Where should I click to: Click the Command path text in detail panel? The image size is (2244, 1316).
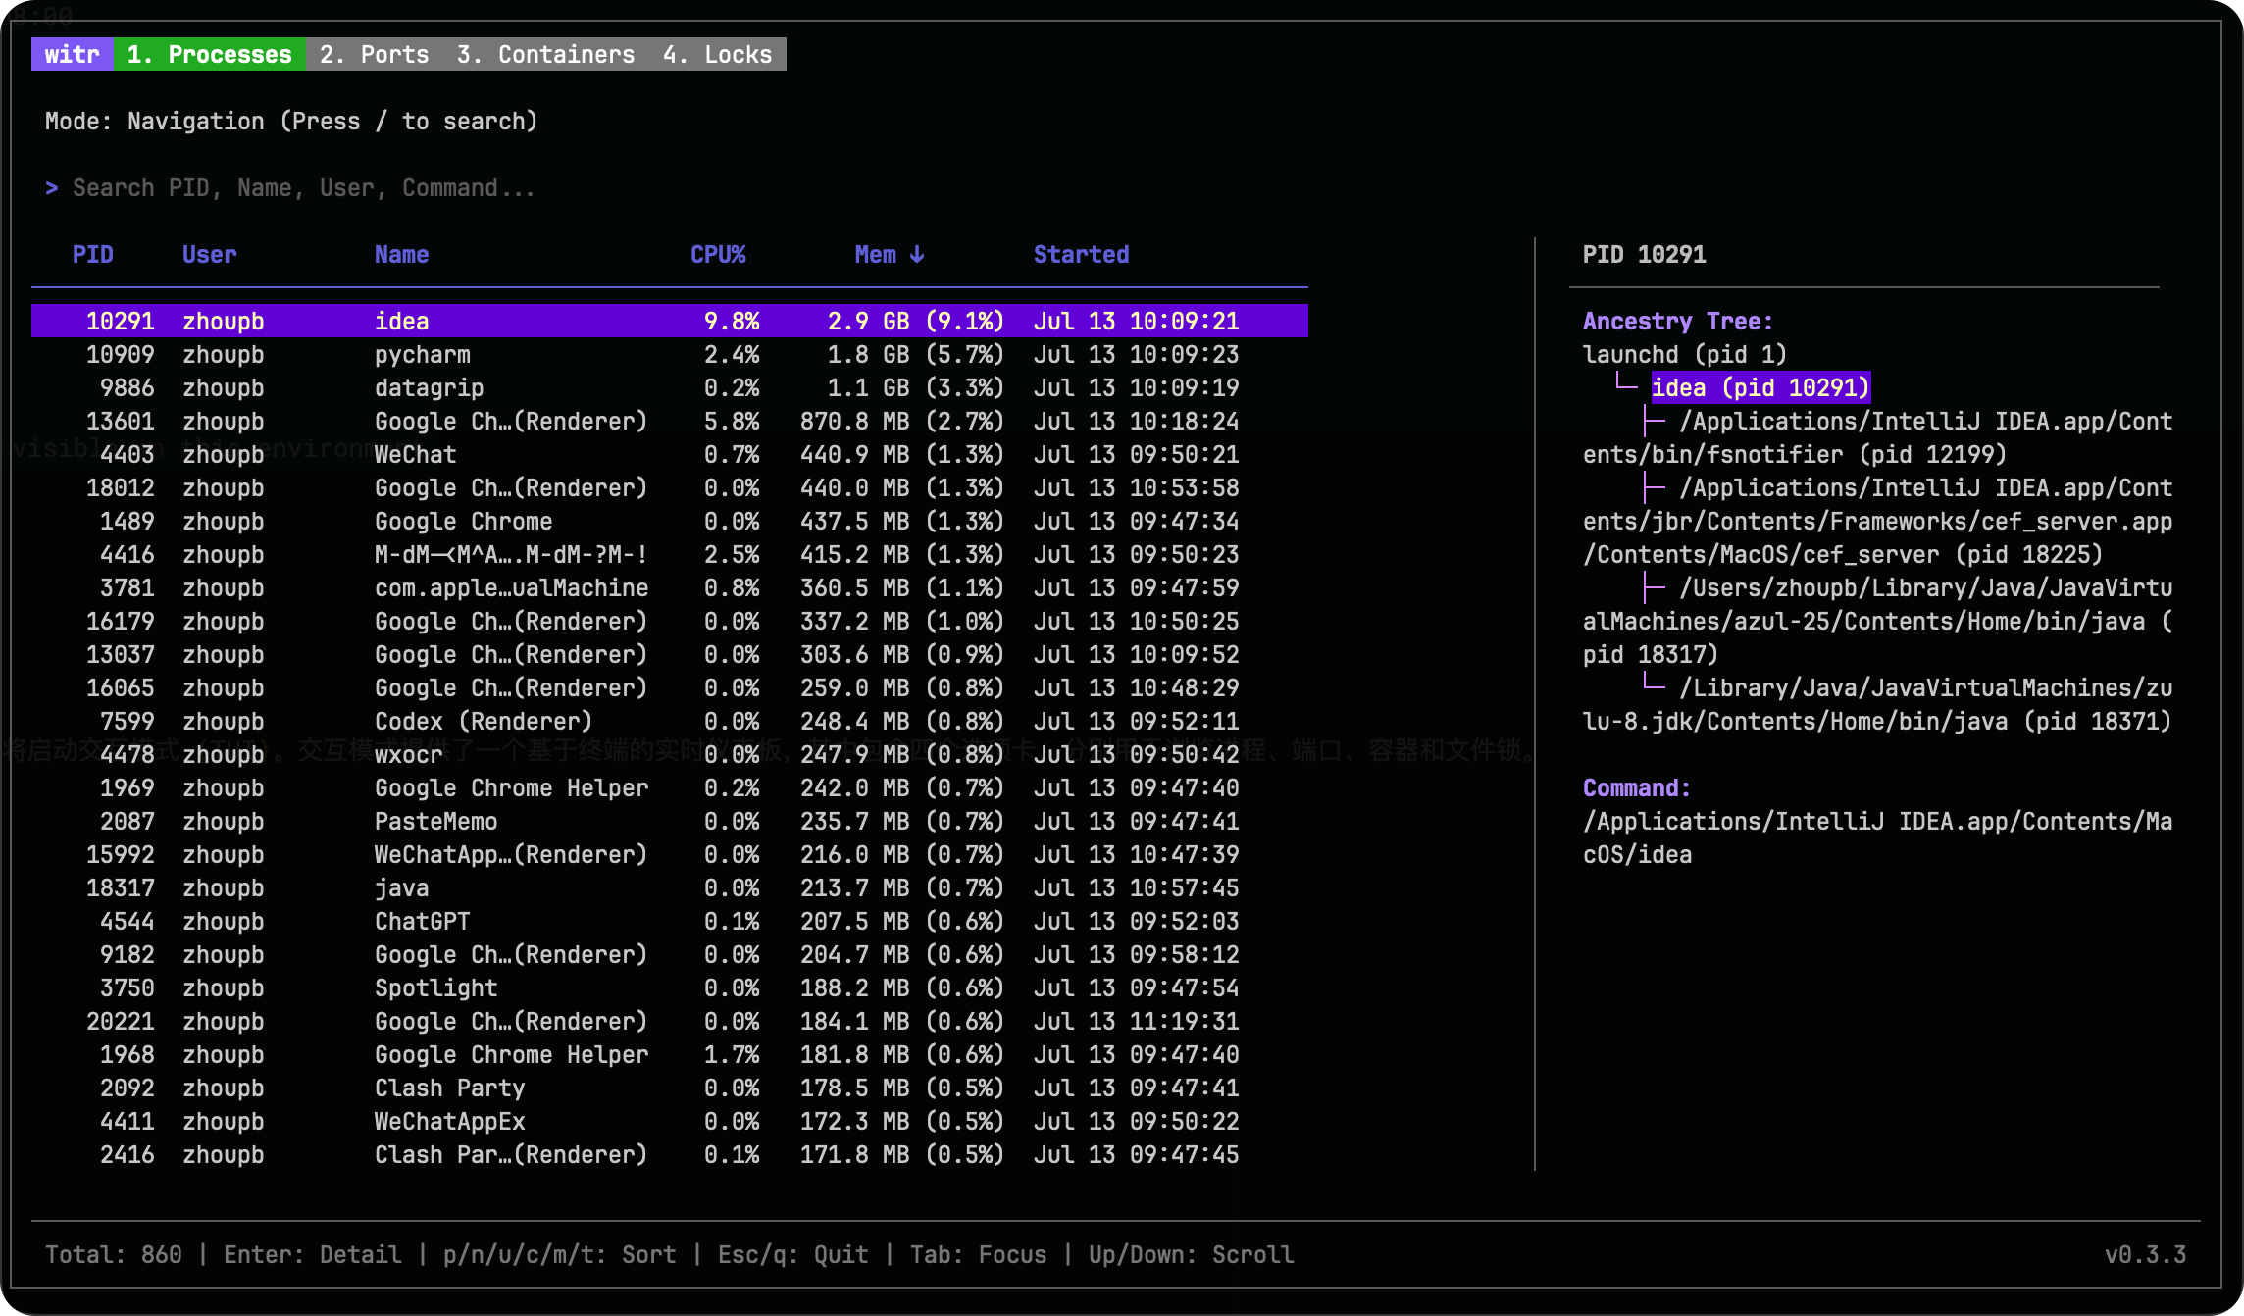1877,837
